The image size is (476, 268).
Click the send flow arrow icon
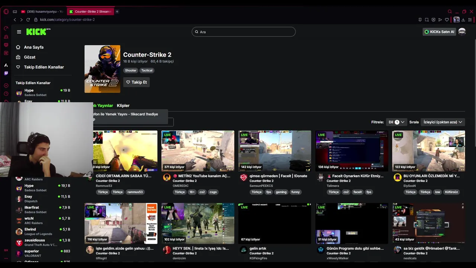tap(440, 20)
